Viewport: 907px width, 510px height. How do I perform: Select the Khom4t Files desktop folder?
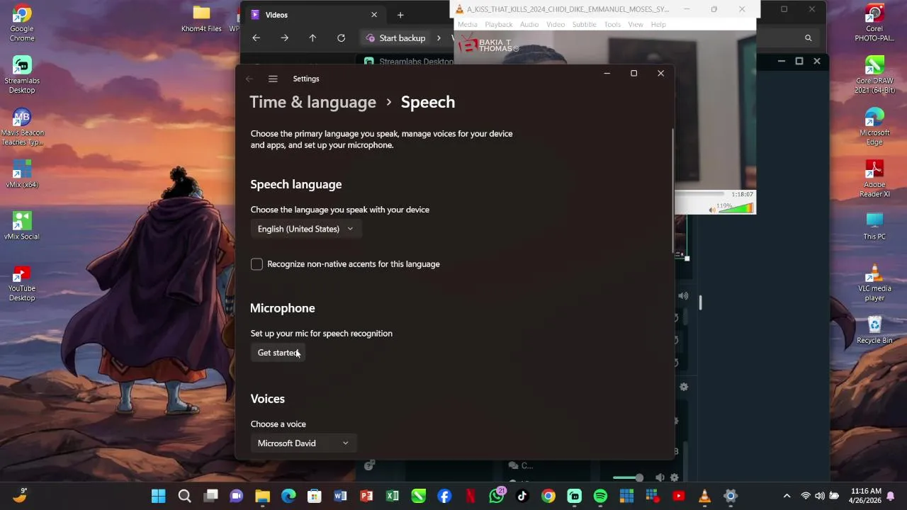point(201,18)
